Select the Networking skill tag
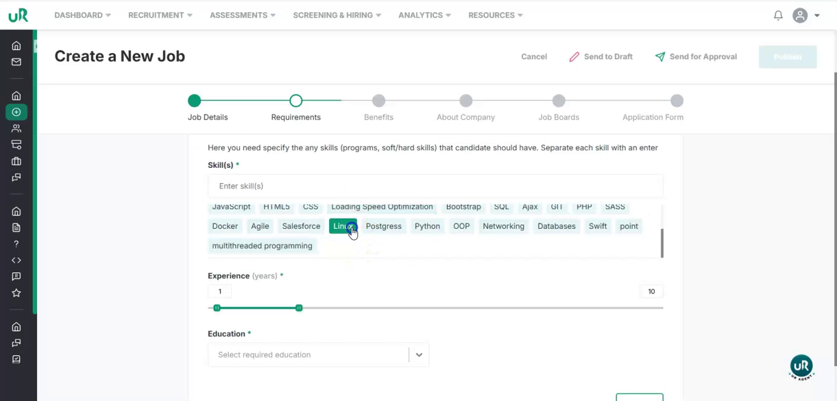The height and width of the screenshot is (401, 837). coord(503,226)
